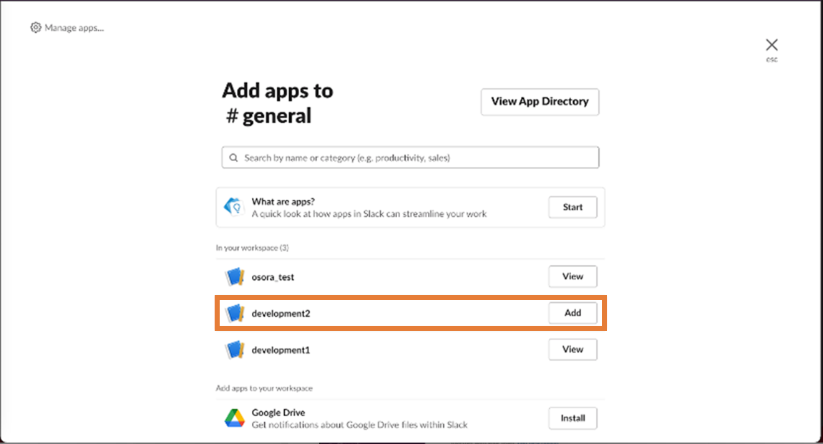The height and width of the screenshot is (444, 823).
Task: Click the What are apps icon
Action: click(235, 207)
